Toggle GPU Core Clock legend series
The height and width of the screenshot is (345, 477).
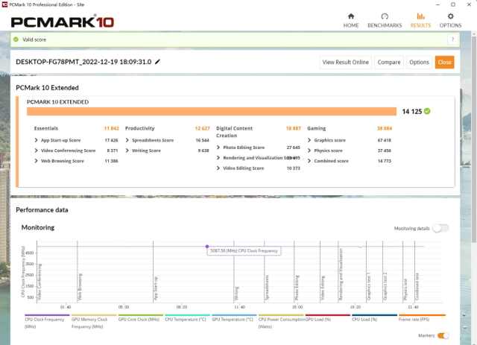click(141, 318)
